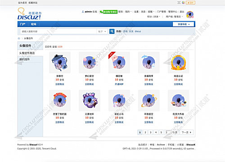Viewport: 225px width, 162px height.
Task: Open the home icon in breadcrumb
Action: coord(19,38)
